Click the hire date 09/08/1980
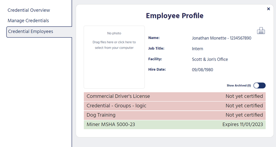Image resolution: width=276 pixels, height=147 pixels. point(202,70)
